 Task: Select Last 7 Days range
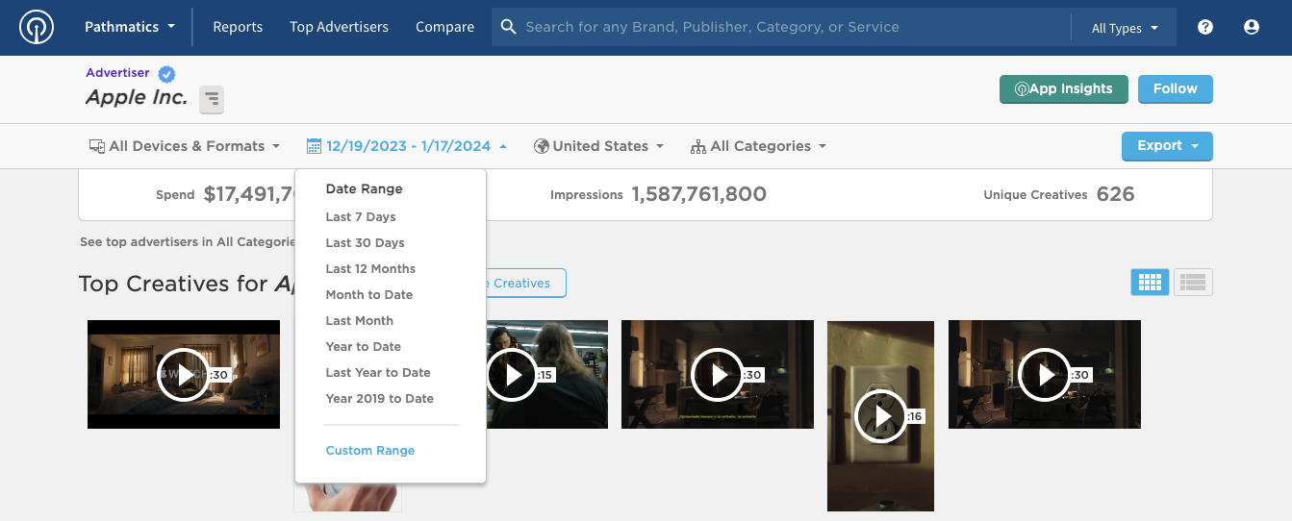click(361, 216)
